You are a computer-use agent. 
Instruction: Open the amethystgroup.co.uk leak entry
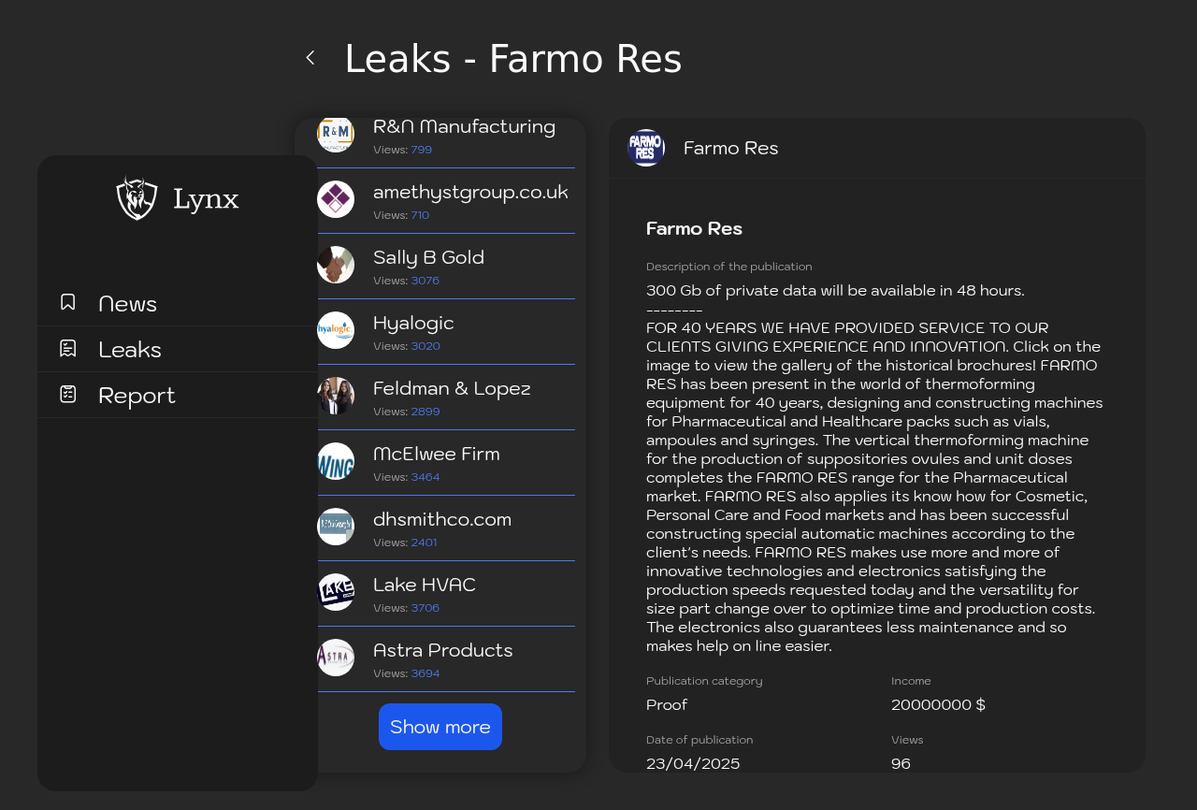tap(446, 201)
